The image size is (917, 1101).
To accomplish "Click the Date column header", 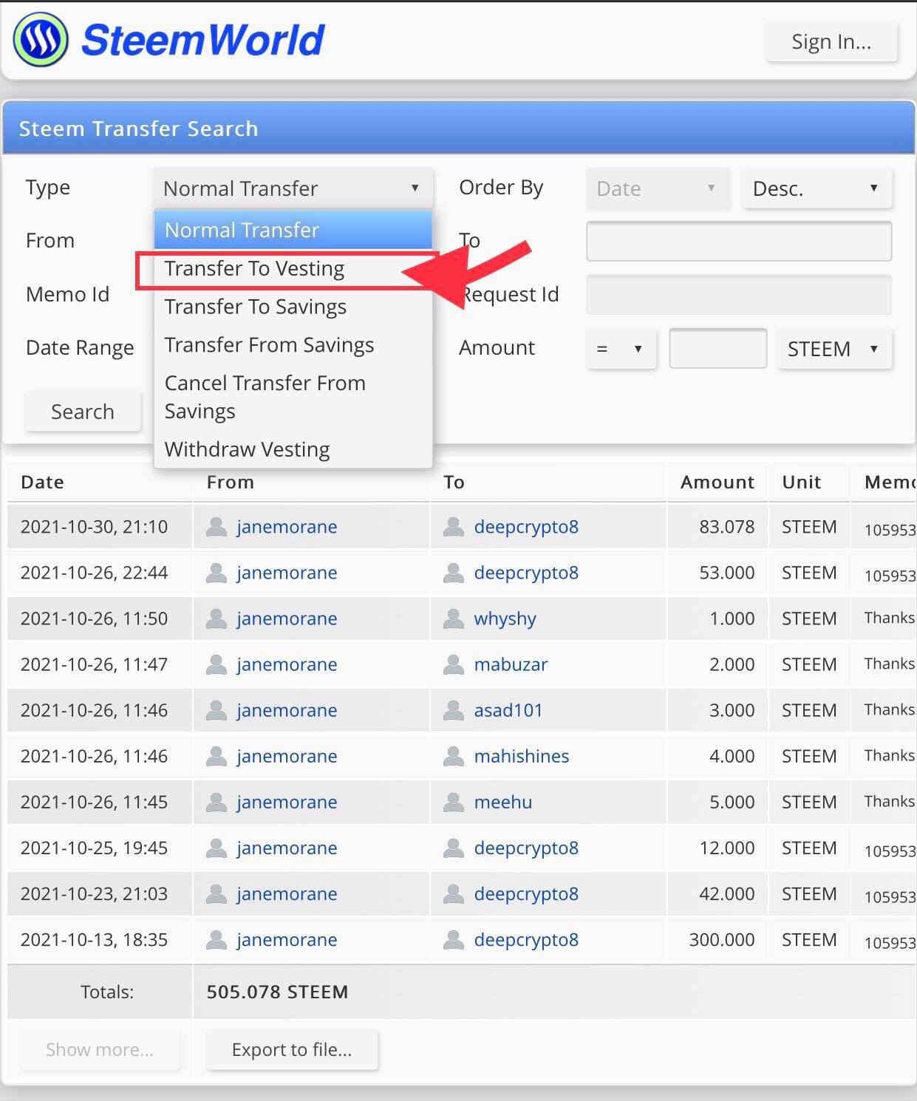I will tap(42, 483).
